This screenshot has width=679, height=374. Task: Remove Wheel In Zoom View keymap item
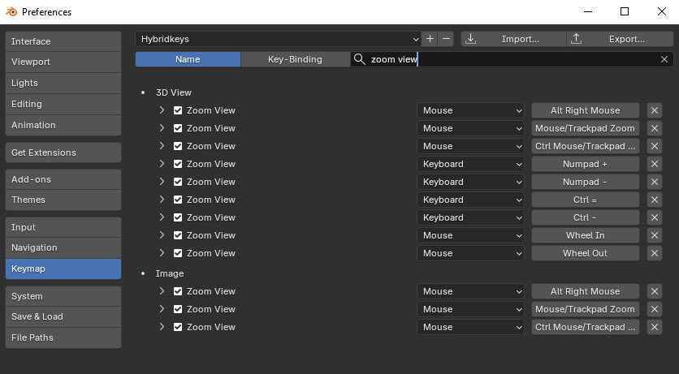655,235
